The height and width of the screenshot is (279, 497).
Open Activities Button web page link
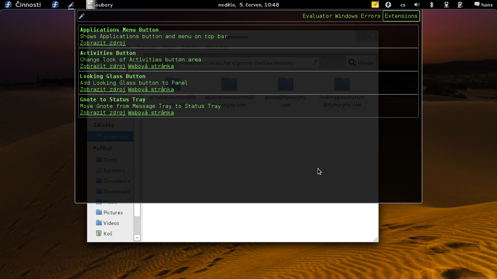click(151, 66)
